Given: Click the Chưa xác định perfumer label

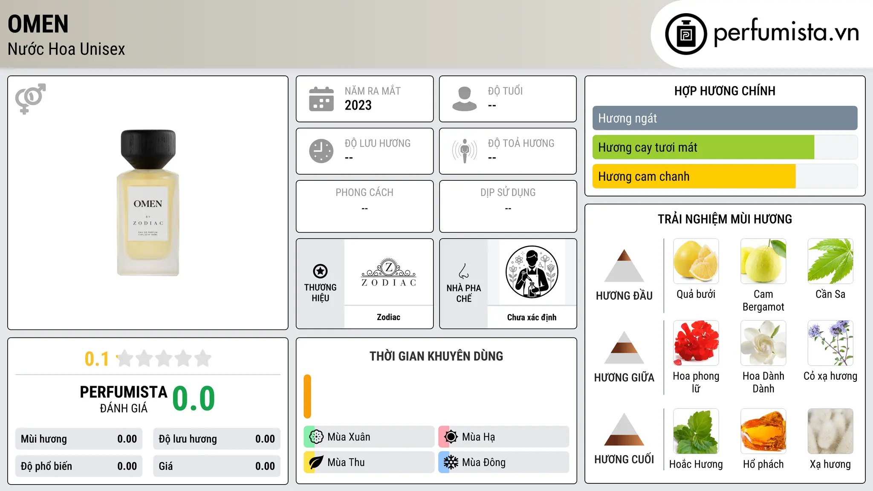Looking at the screenshot, I should tap(532, 317).
